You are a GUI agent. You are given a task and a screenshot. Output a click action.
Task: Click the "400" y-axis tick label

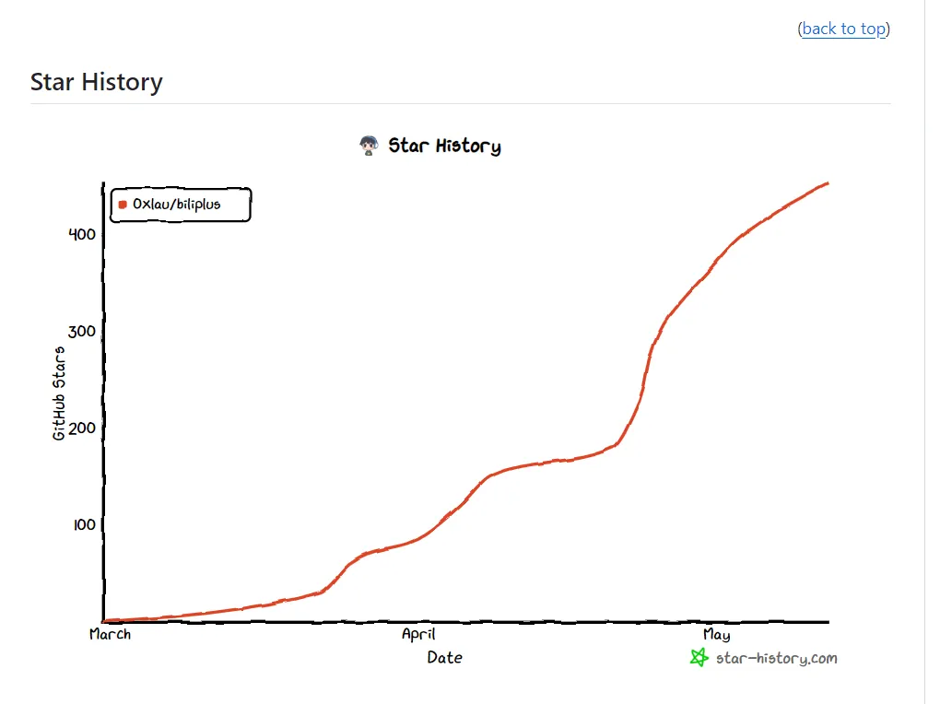coord(82,234)
